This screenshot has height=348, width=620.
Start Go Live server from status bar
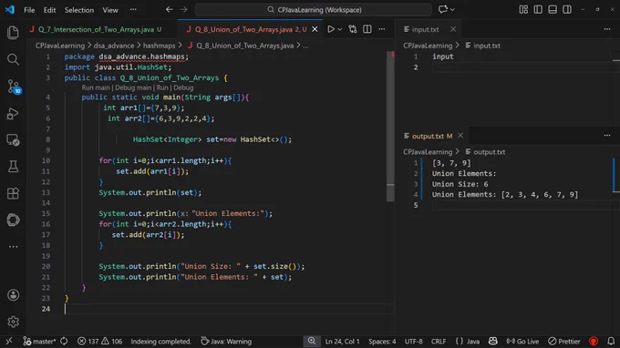(522, 342)
